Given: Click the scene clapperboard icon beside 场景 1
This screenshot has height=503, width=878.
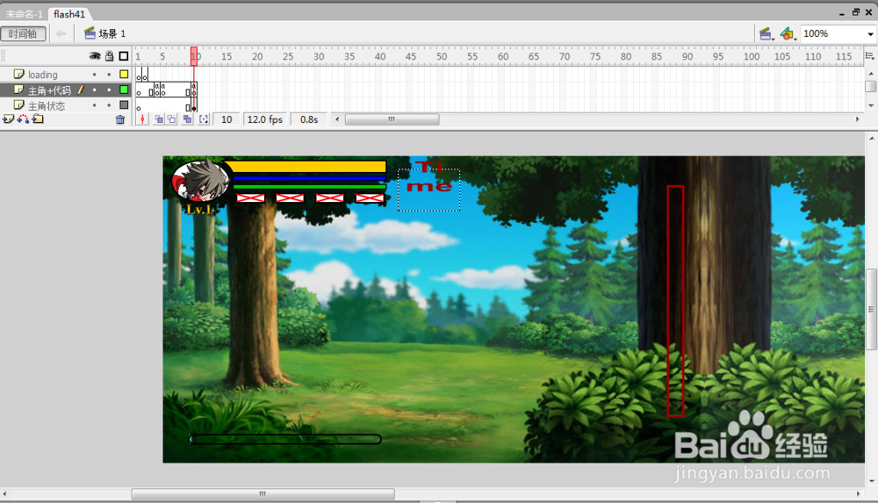Looking at the screenshot, I should [90, 33].
